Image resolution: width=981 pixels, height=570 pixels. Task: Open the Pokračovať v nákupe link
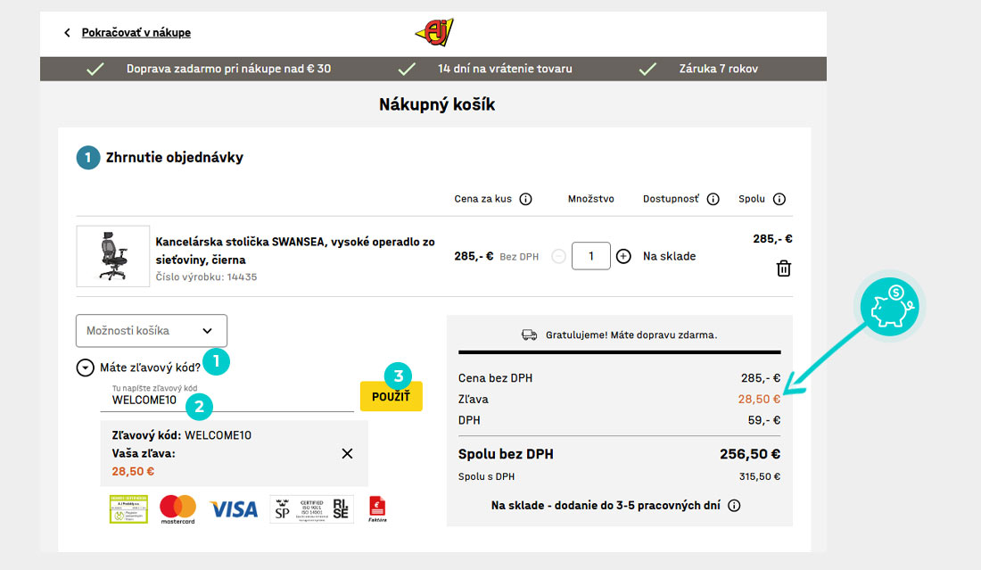click(136, 32)
